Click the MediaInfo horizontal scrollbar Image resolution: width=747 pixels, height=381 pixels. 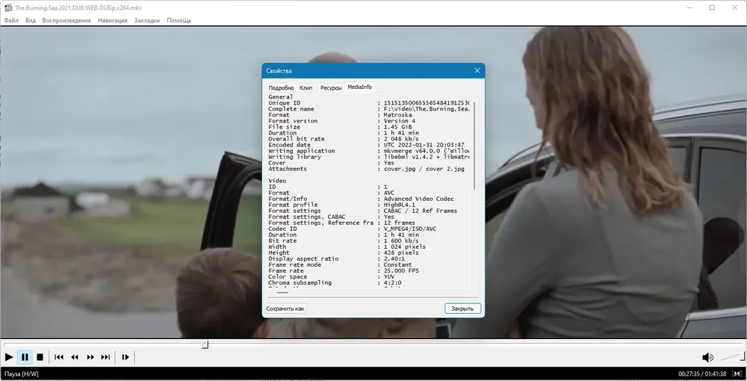point(282,292)
